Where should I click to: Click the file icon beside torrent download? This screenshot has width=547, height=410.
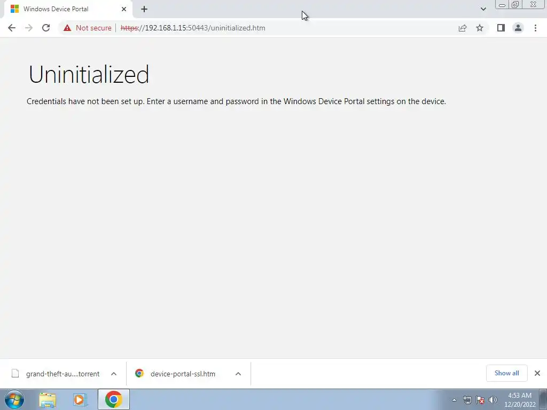tap(15, 373)
